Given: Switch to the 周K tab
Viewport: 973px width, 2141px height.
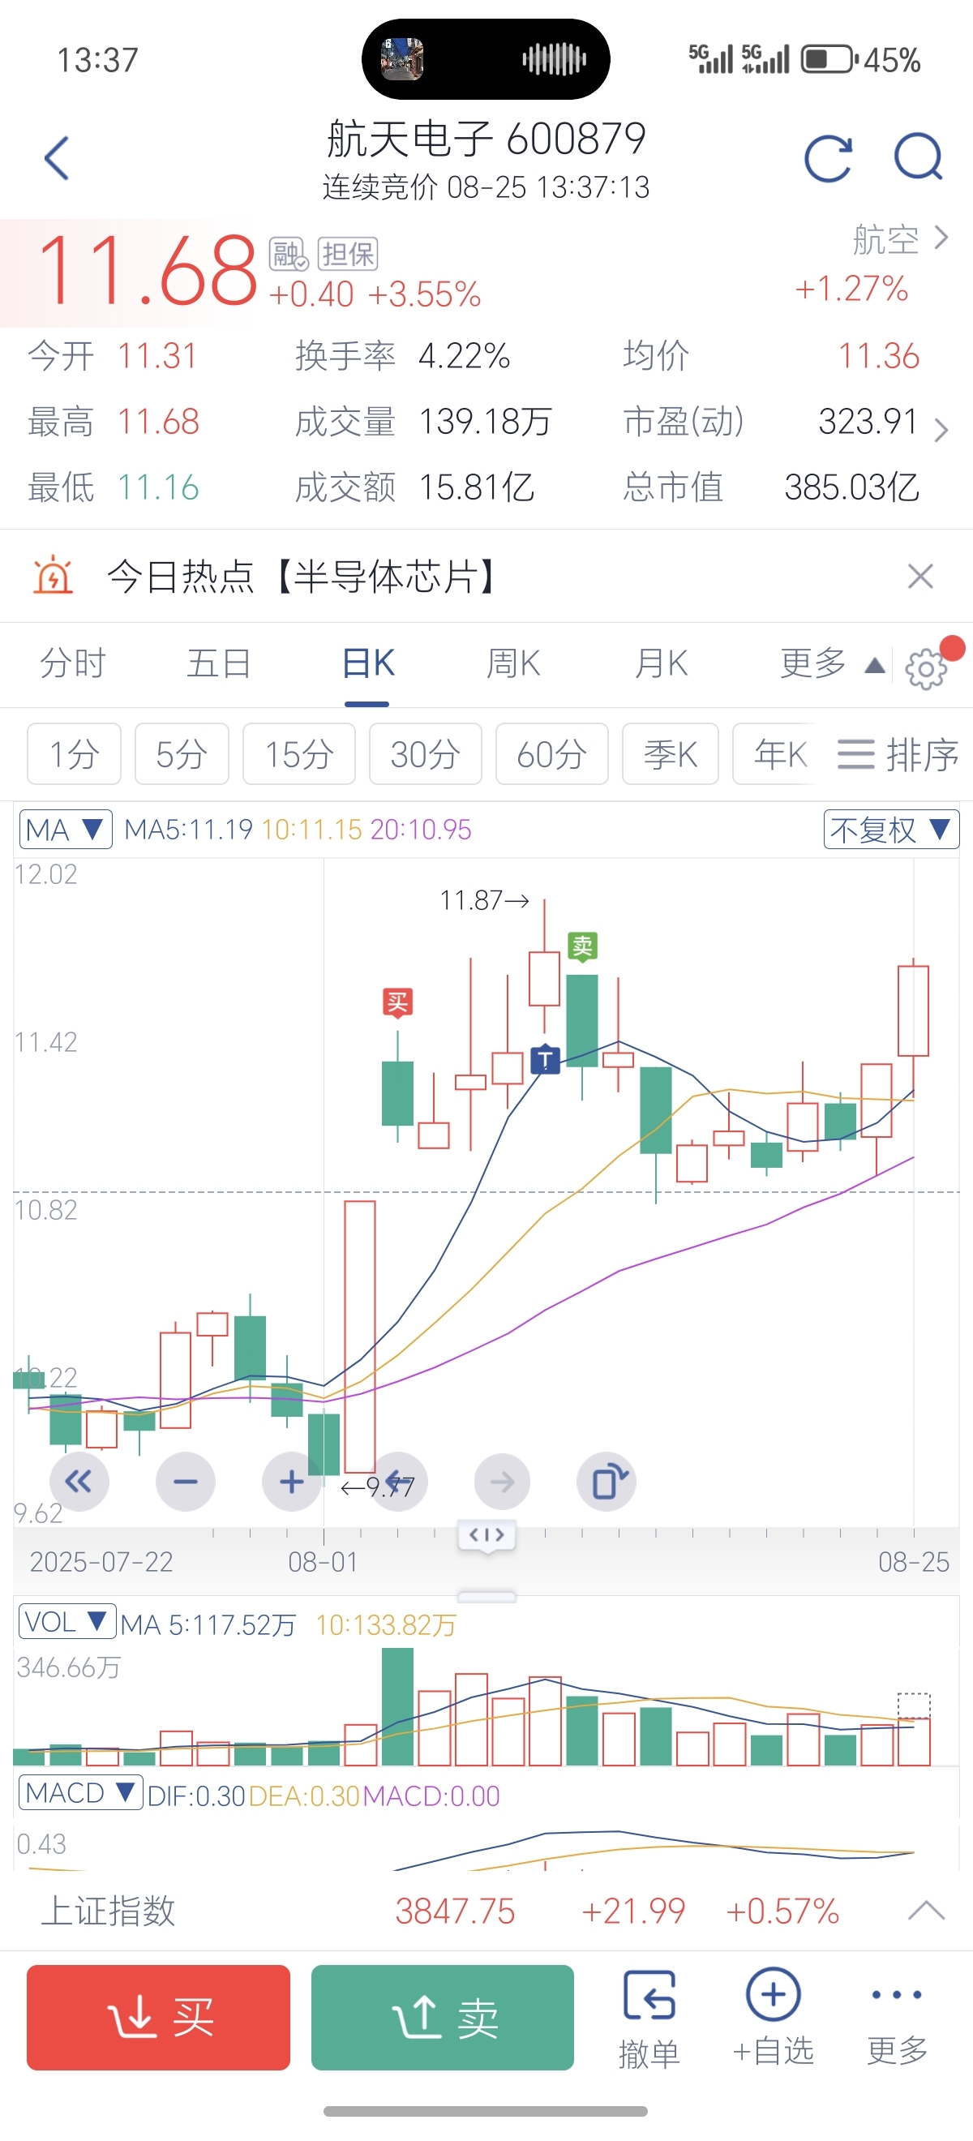Looking at the screenshot, I should pyautogui.click(x=512, y=663).
